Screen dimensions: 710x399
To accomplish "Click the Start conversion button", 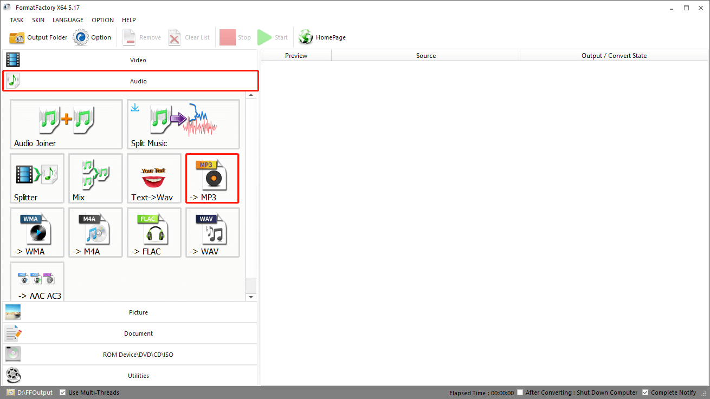I will point(273,37).
